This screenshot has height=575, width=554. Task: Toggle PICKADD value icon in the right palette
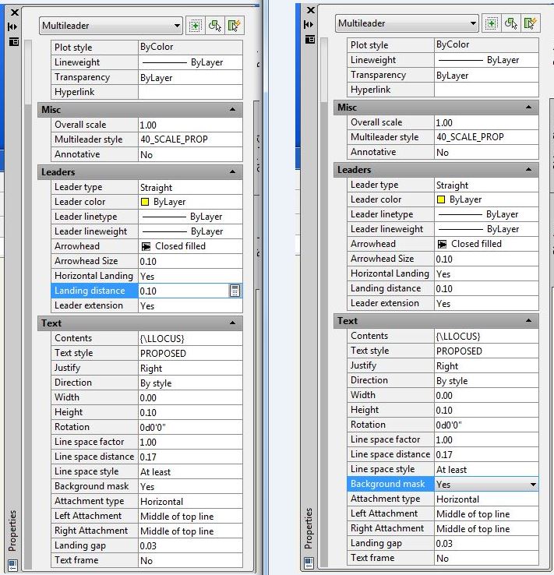click(492, 23)
